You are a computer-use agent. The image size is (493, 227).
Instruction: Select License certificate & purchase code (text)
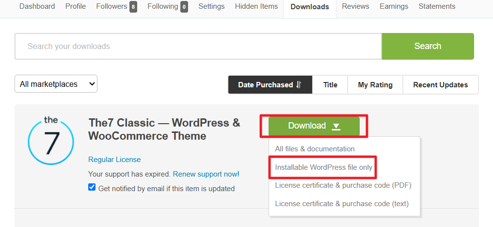point(342,204)
